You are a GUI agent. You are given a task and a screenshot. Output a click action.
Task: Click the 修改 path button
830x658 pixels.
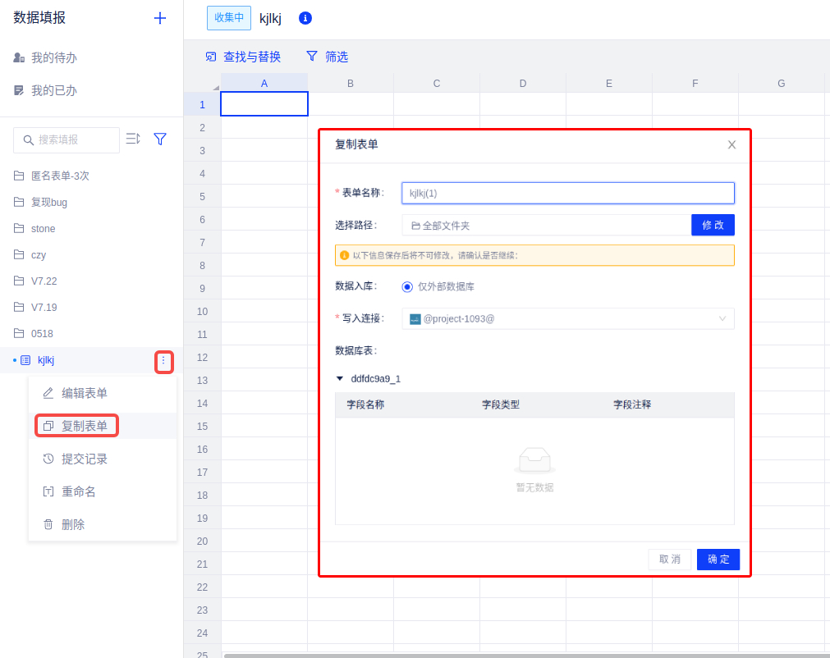(712, 225)
